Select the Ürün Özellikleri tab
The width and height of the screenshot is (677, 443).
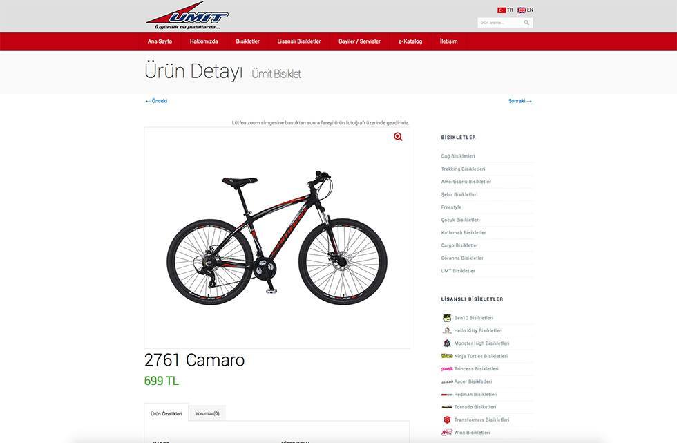(166, 413)
